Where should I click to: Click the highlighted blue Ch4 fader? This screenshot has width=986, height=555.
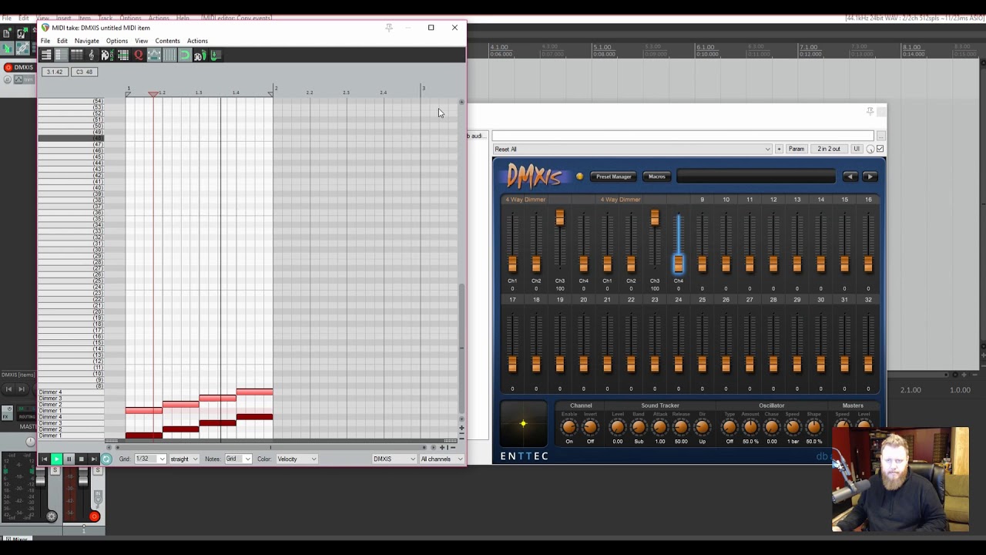coord(679,264)
